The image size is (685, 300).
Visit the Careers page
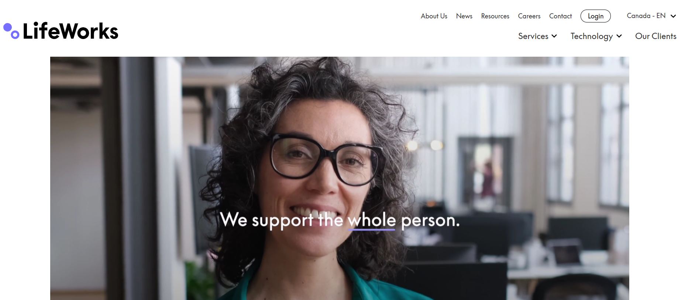pos(529,16)
